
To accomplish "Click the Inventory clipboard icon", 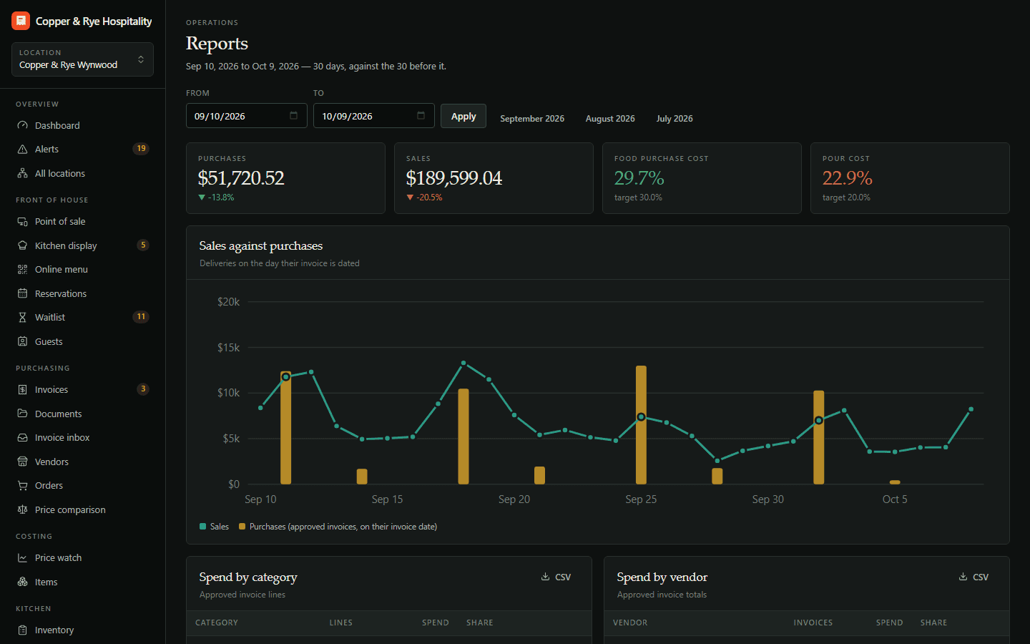I will (x=22, y=630).
